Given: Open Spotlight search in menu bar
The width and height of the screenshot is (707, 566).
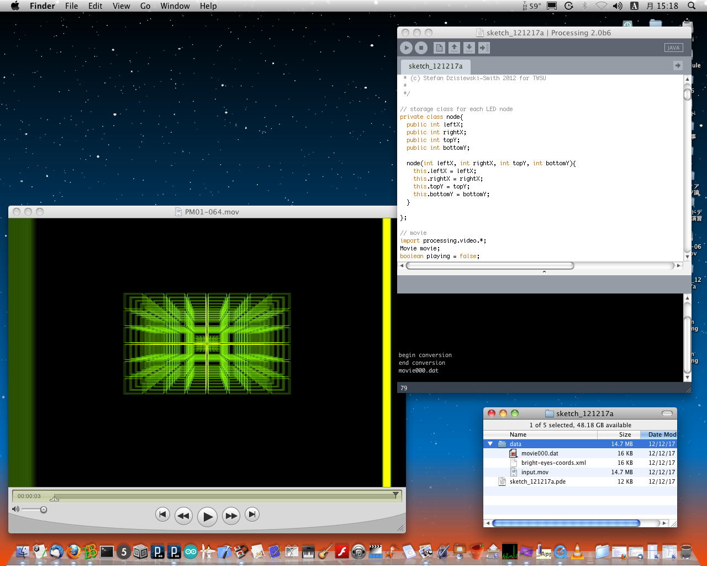Looking at the screenshot, I should pyautogui.click(x=692, y=6).
